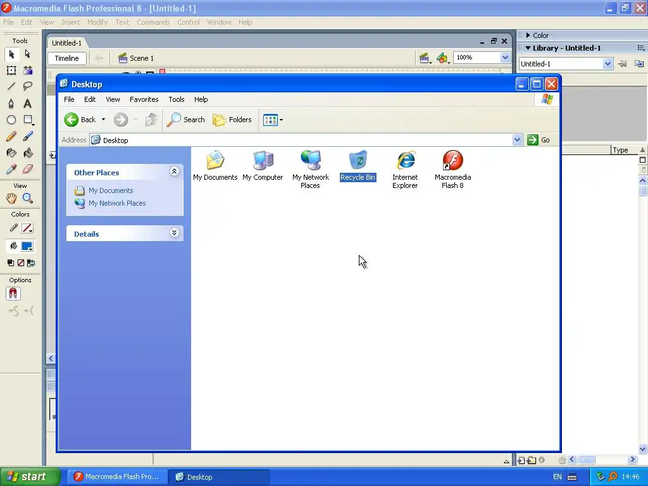Open the Favorites menu in Explorer
The height and width of the screenshot is (486, 648).
tap(144, 99)
